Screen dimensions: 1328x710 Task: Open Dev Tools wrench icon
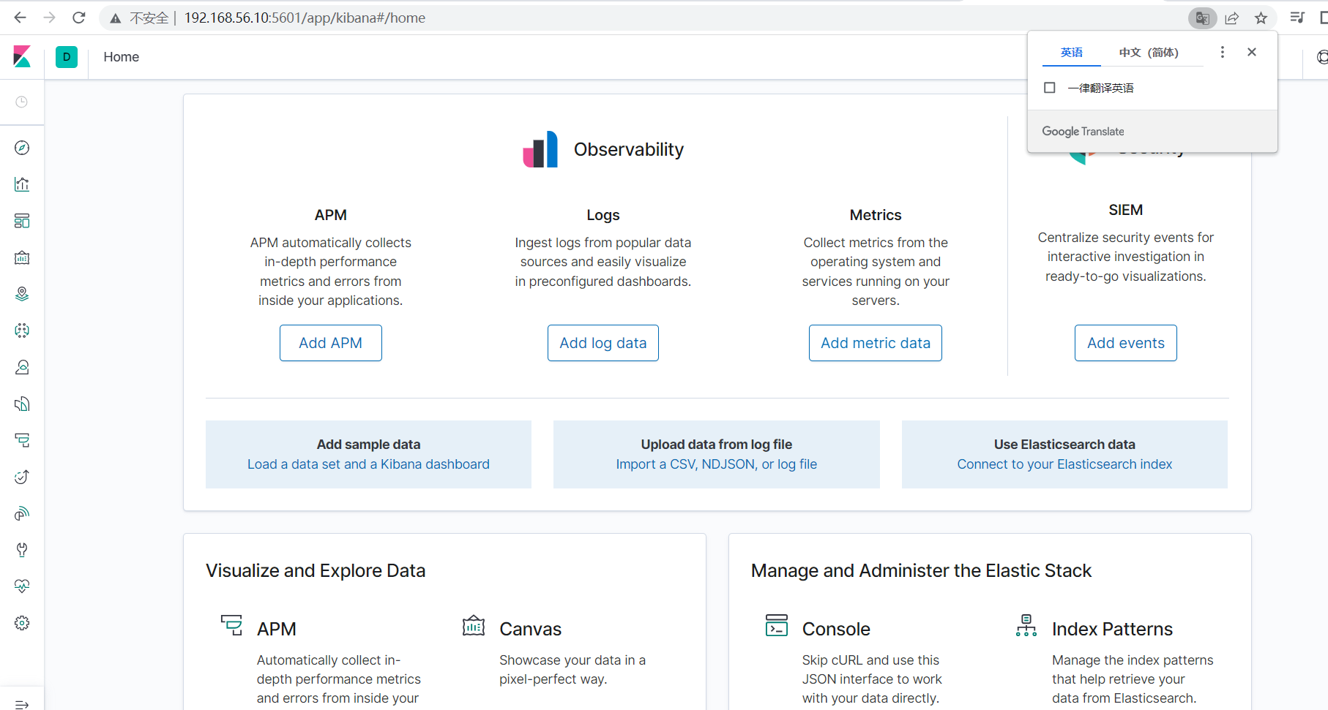(x=22, y=550)
